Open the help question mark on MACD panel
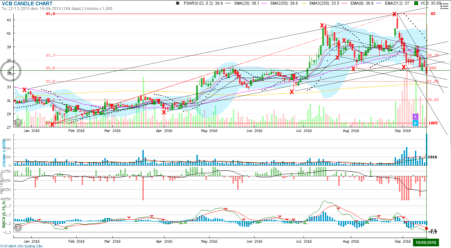 click(x=18, y=228)
